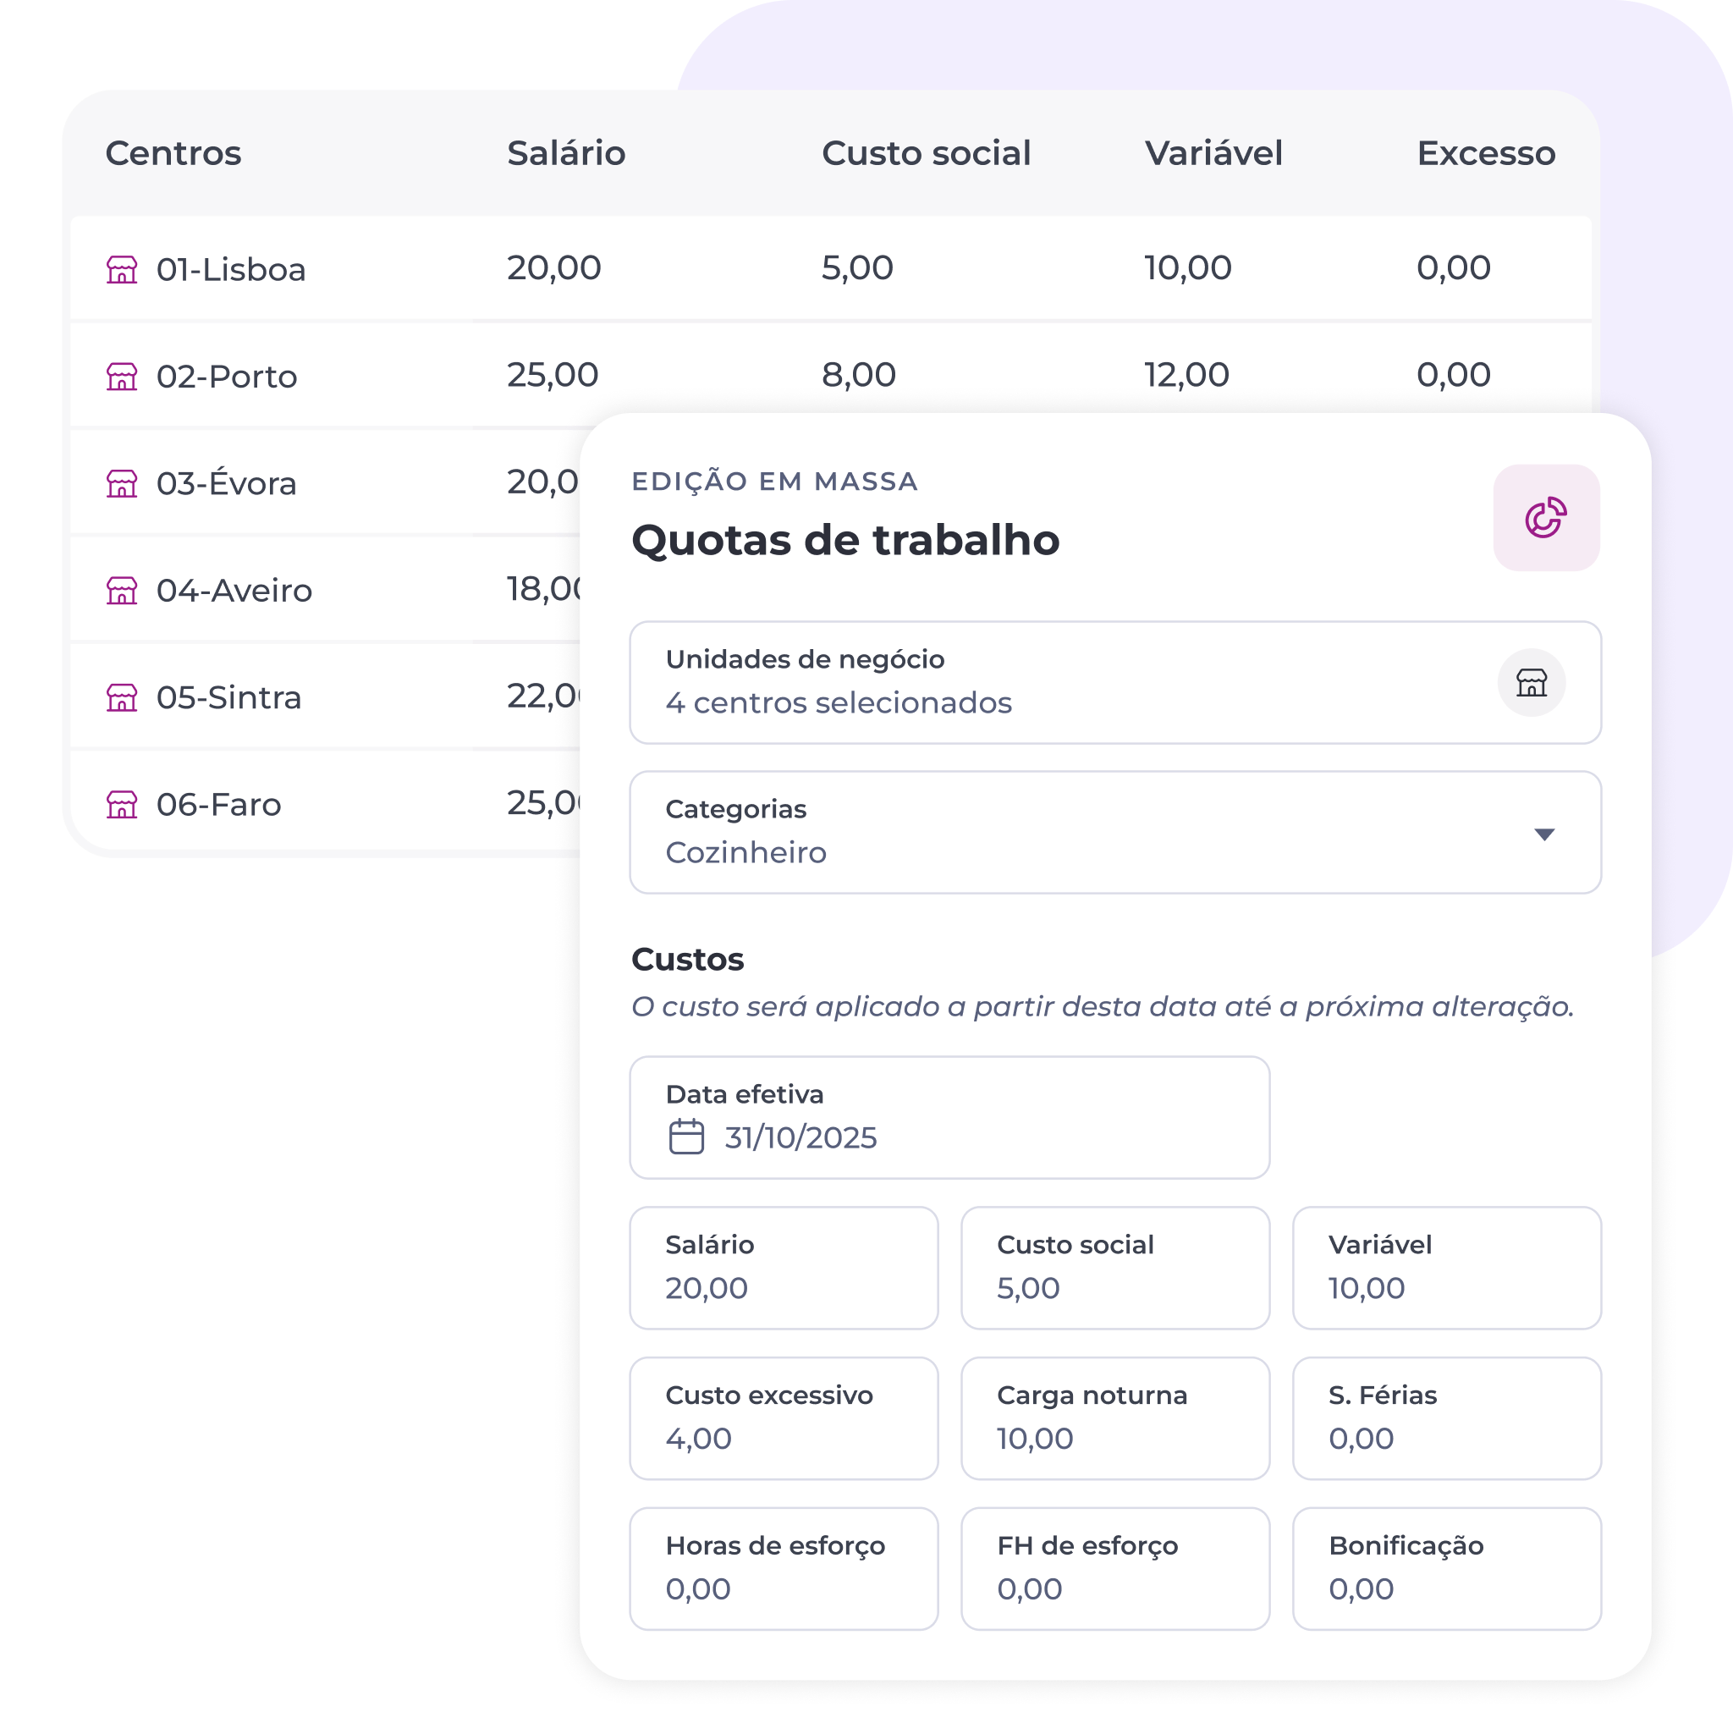1733x1712 pixels.
Task: Select the 05-Sintra row name
Action: 228,697
